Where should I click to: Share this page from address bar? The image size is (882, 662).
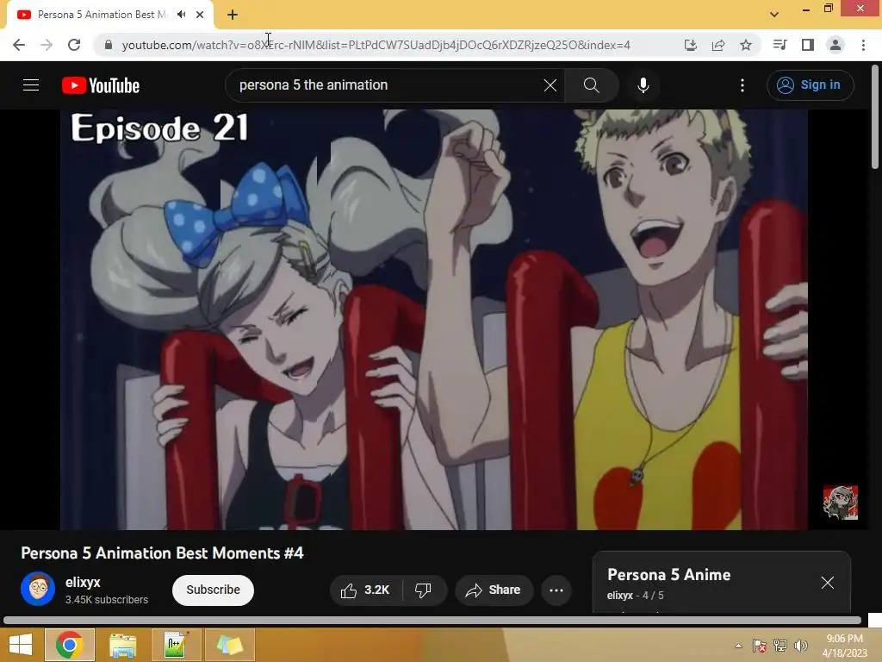718,45
